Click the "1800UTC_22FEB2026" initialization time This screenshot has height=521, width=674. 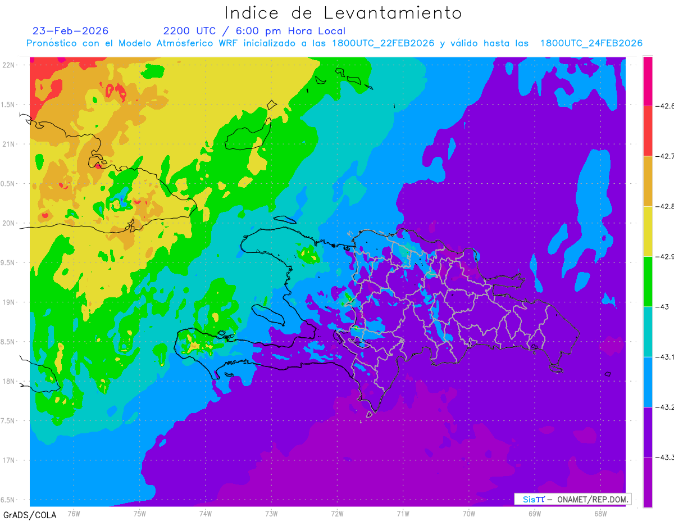[383, 43]
